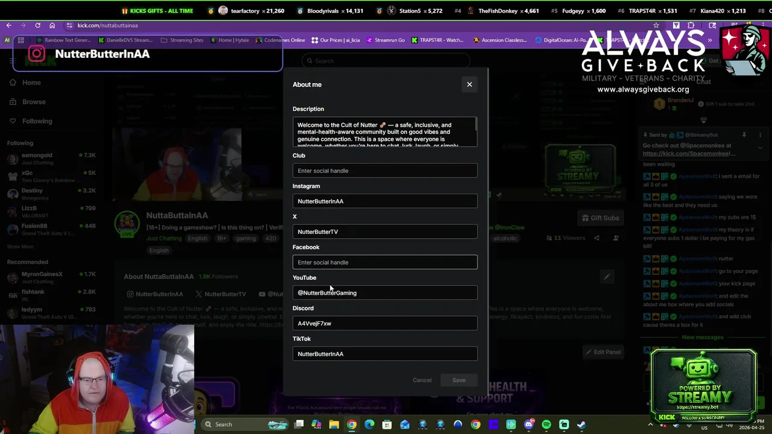Edit the X handle field NutterButterTV
This screenshot has height=434, width=772.
(385, 231)
